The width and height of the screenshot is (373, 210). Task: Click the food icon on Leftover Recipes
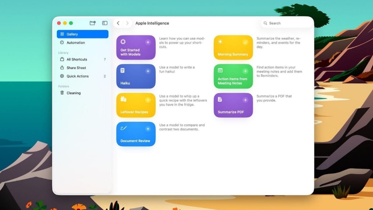[x=123, y=99]
